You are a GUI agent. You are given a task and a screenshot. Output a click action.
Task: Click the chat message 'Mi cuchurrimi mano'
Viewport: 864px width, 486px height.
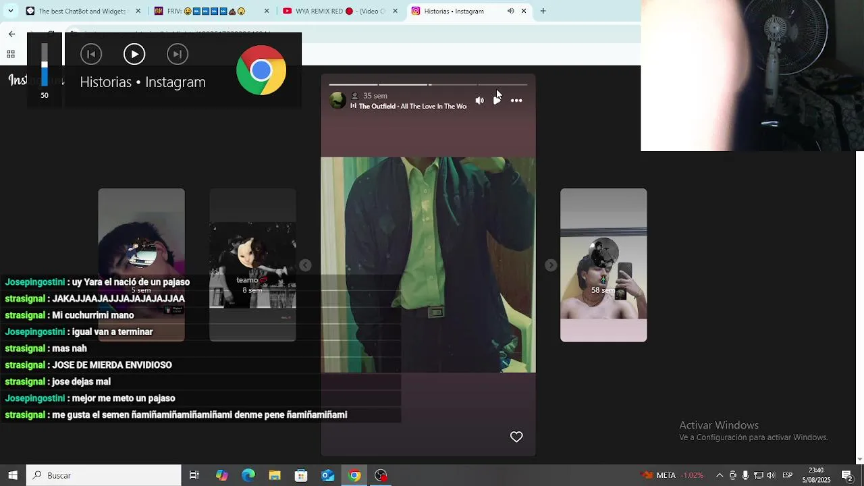(93, 315)
